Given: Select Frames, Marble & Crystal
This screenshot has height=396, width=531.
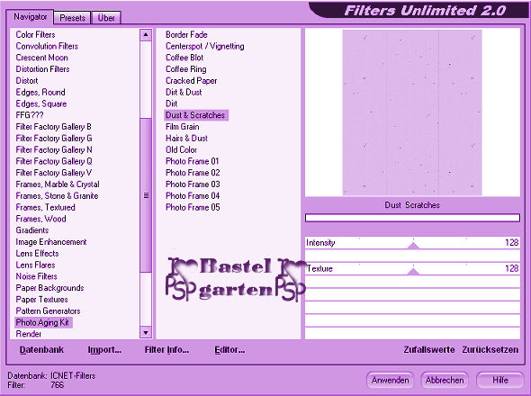Looking at the screenshot, I should pyautogui.click(x=58, y=184).
